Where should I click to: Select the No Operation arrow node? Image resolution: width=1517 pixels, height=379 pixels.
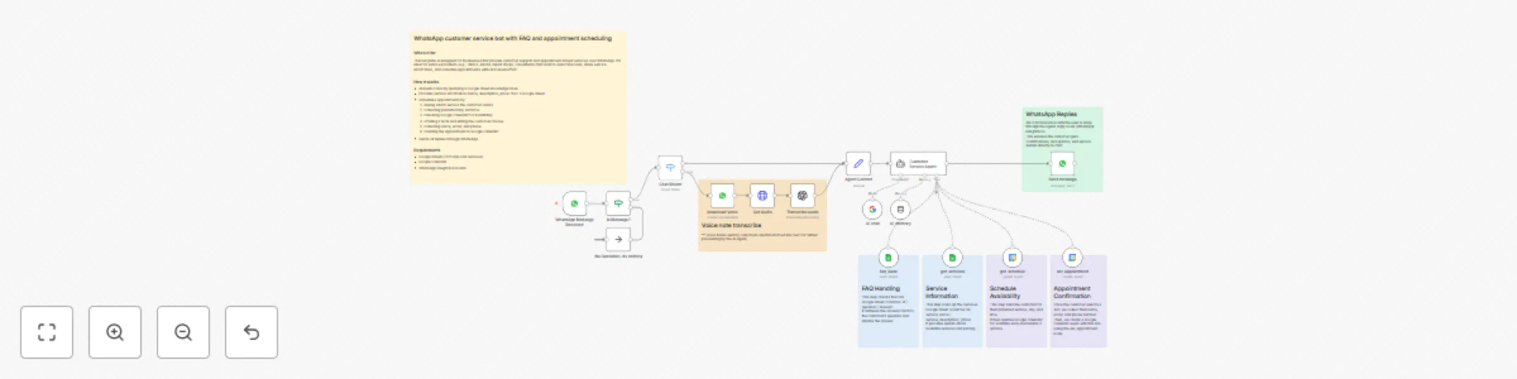(x=618, y=239)
